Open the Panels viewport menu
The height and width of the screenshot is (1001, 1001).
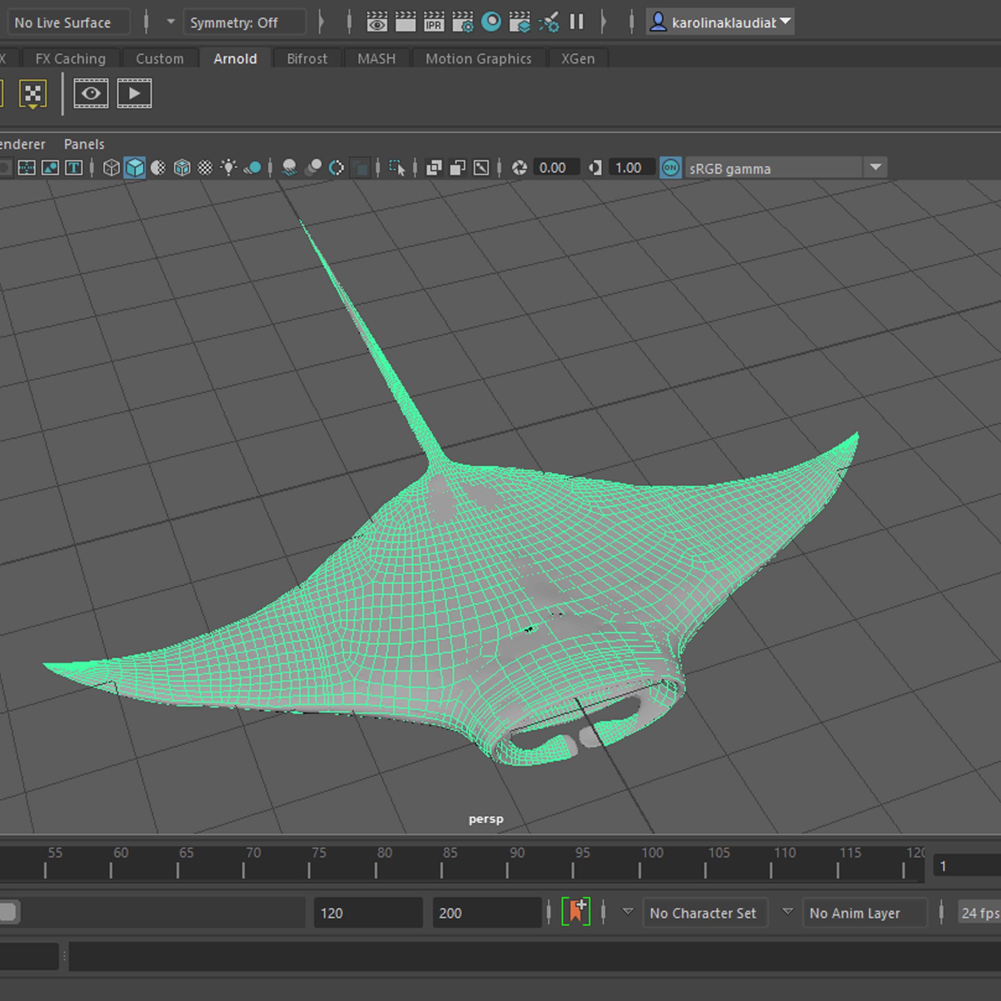pyautogui.click(x=84, y=144)
